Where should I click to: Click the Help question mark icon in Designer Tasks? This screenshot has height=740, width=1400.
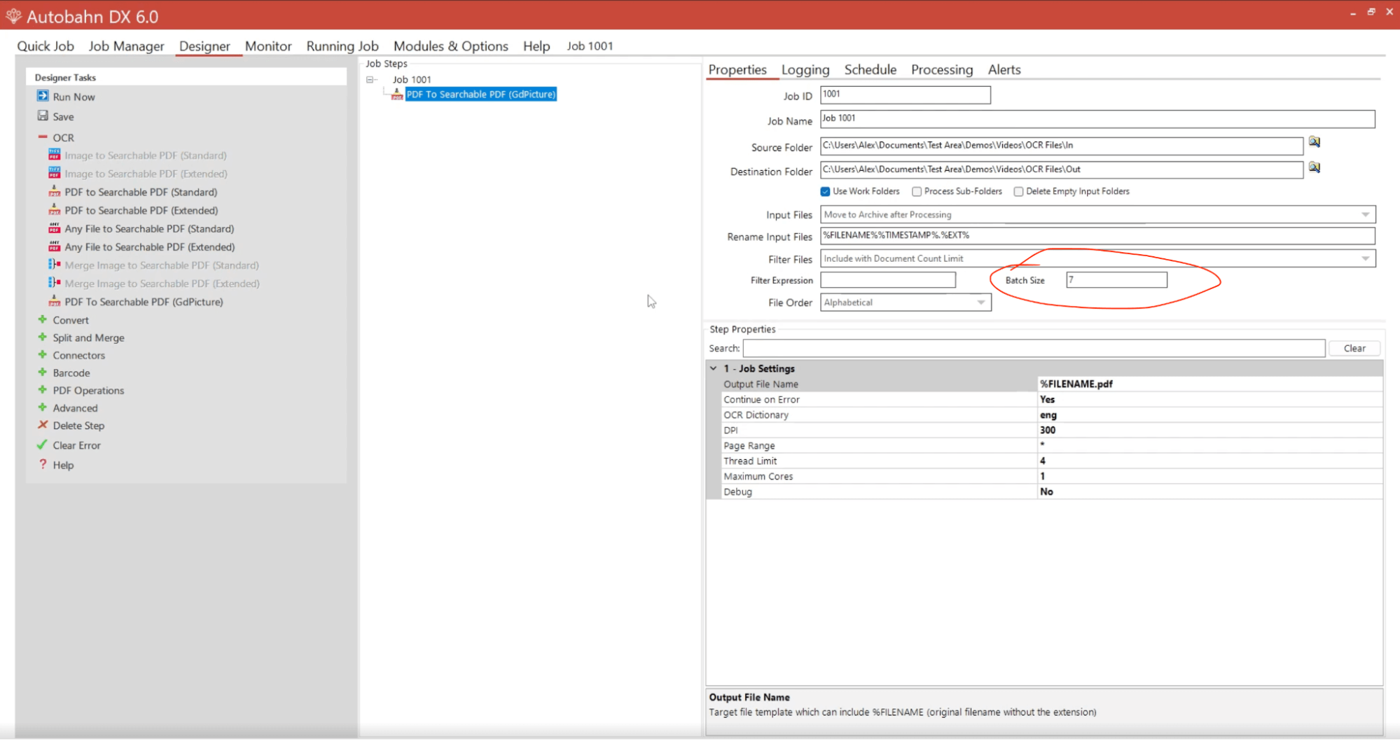click(43, 464)
